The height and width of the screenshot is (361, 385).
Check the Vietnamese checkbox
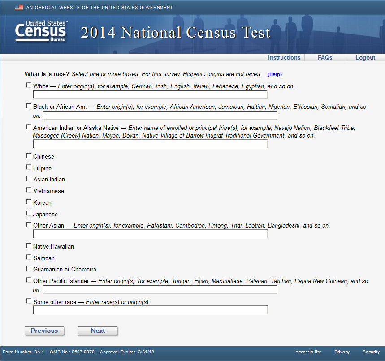point(29,190)
